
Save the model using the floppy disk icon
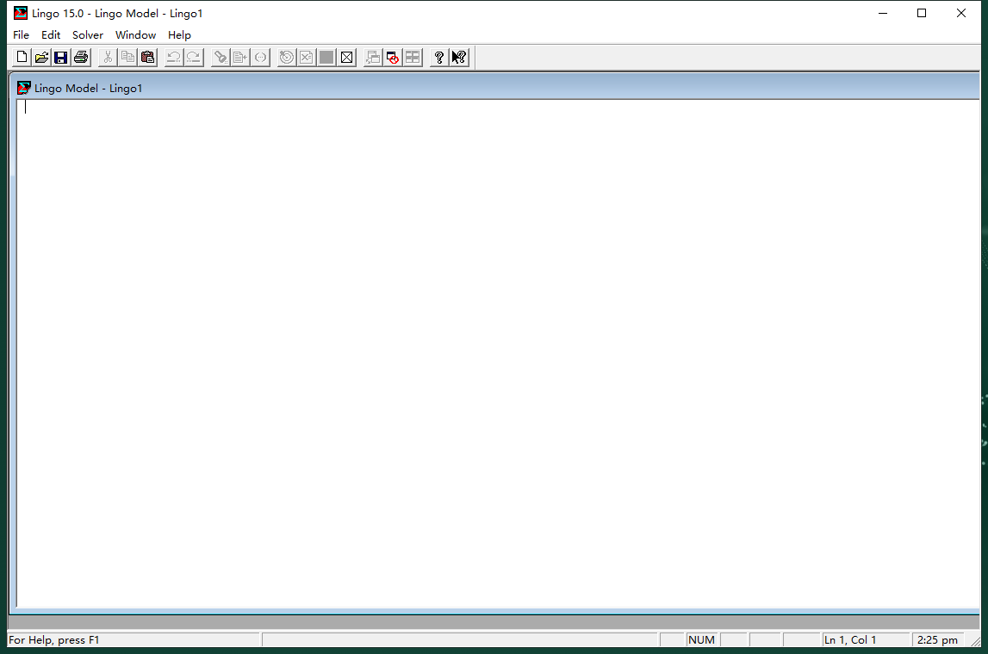click(61, 58)
